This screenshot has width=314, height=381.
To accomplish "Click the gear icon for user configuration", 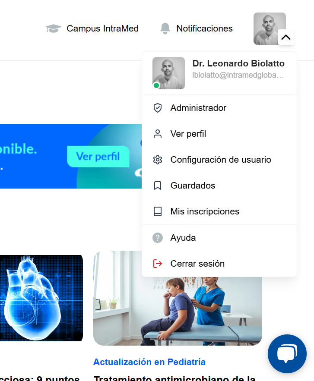I will tap(158, 160).
